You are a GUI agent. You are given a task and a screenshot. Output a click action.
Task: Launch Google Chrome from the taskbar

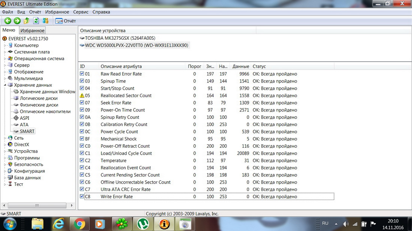pos(79,224)
